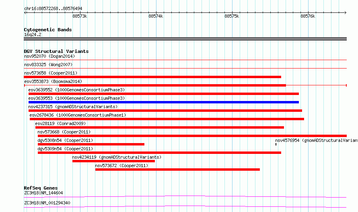This screenshot has width=358, height=212.
Task: Click the 88575k ruler tick label
Action: click(x=232, y=16)
